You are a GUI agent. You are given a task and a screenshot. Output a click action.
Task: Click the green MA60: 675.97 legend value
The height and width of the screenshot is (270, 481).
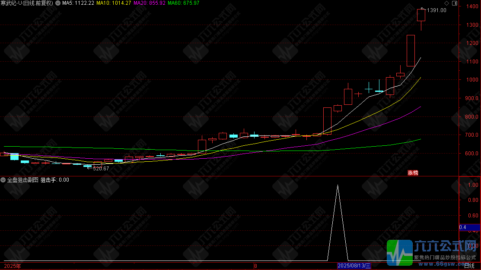183,3
